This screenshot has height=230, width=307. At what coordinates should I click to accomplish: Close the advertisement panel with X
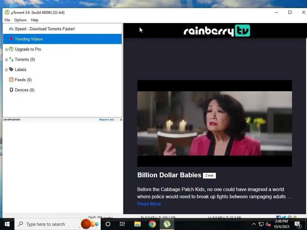pyautogui.click(x=121, y=119)
